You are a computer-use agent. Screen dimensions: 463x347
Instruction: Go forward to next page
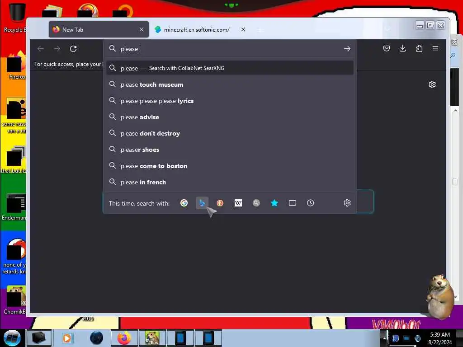point(57,49)
